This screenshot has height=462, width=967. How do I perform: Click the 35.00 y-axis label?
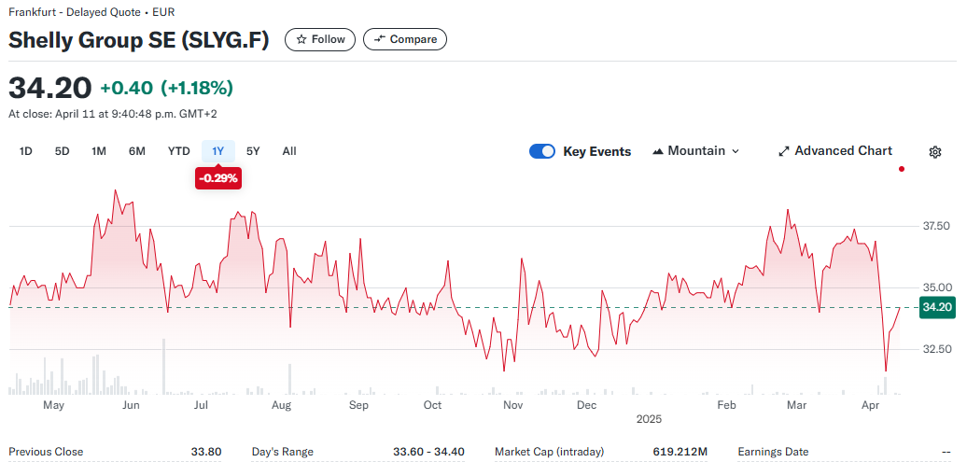935,287
